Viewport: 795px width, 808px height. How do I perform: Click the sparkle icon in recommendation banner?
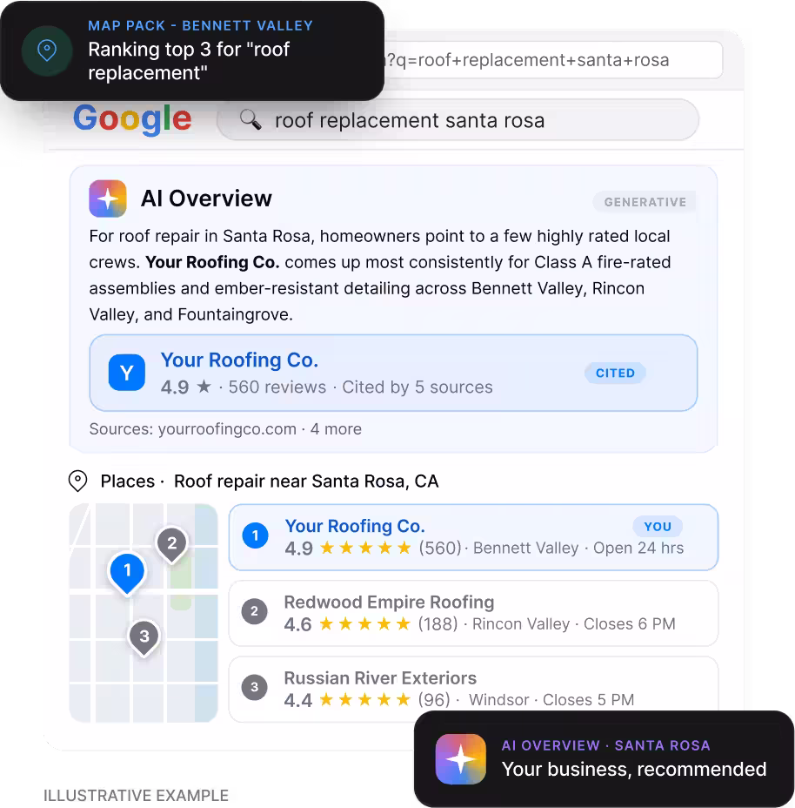tap(460, 759)
